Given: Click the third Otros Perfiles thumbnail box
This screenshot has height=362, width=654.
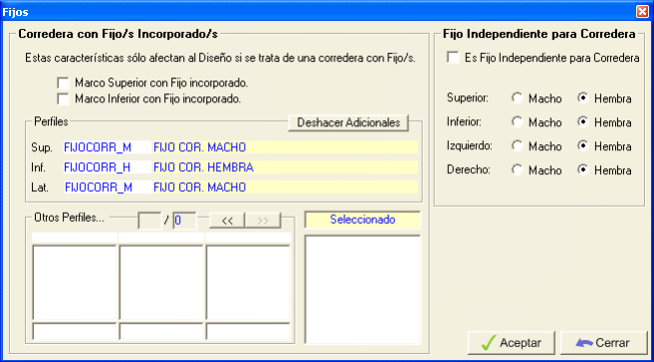Looking at the screenshot, I should pos(248,282).
